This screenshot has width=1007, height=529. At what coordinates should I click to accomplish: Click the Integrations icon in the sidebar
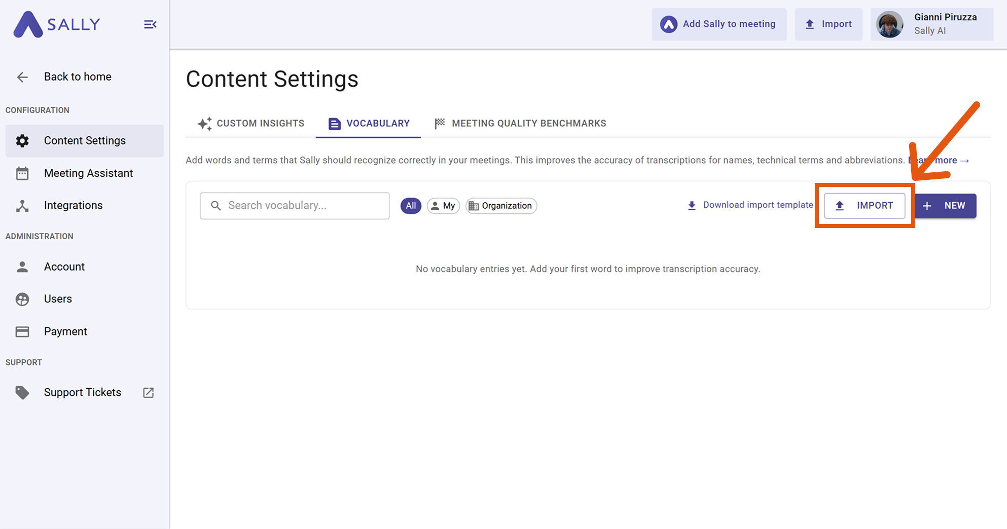point(22,206)
